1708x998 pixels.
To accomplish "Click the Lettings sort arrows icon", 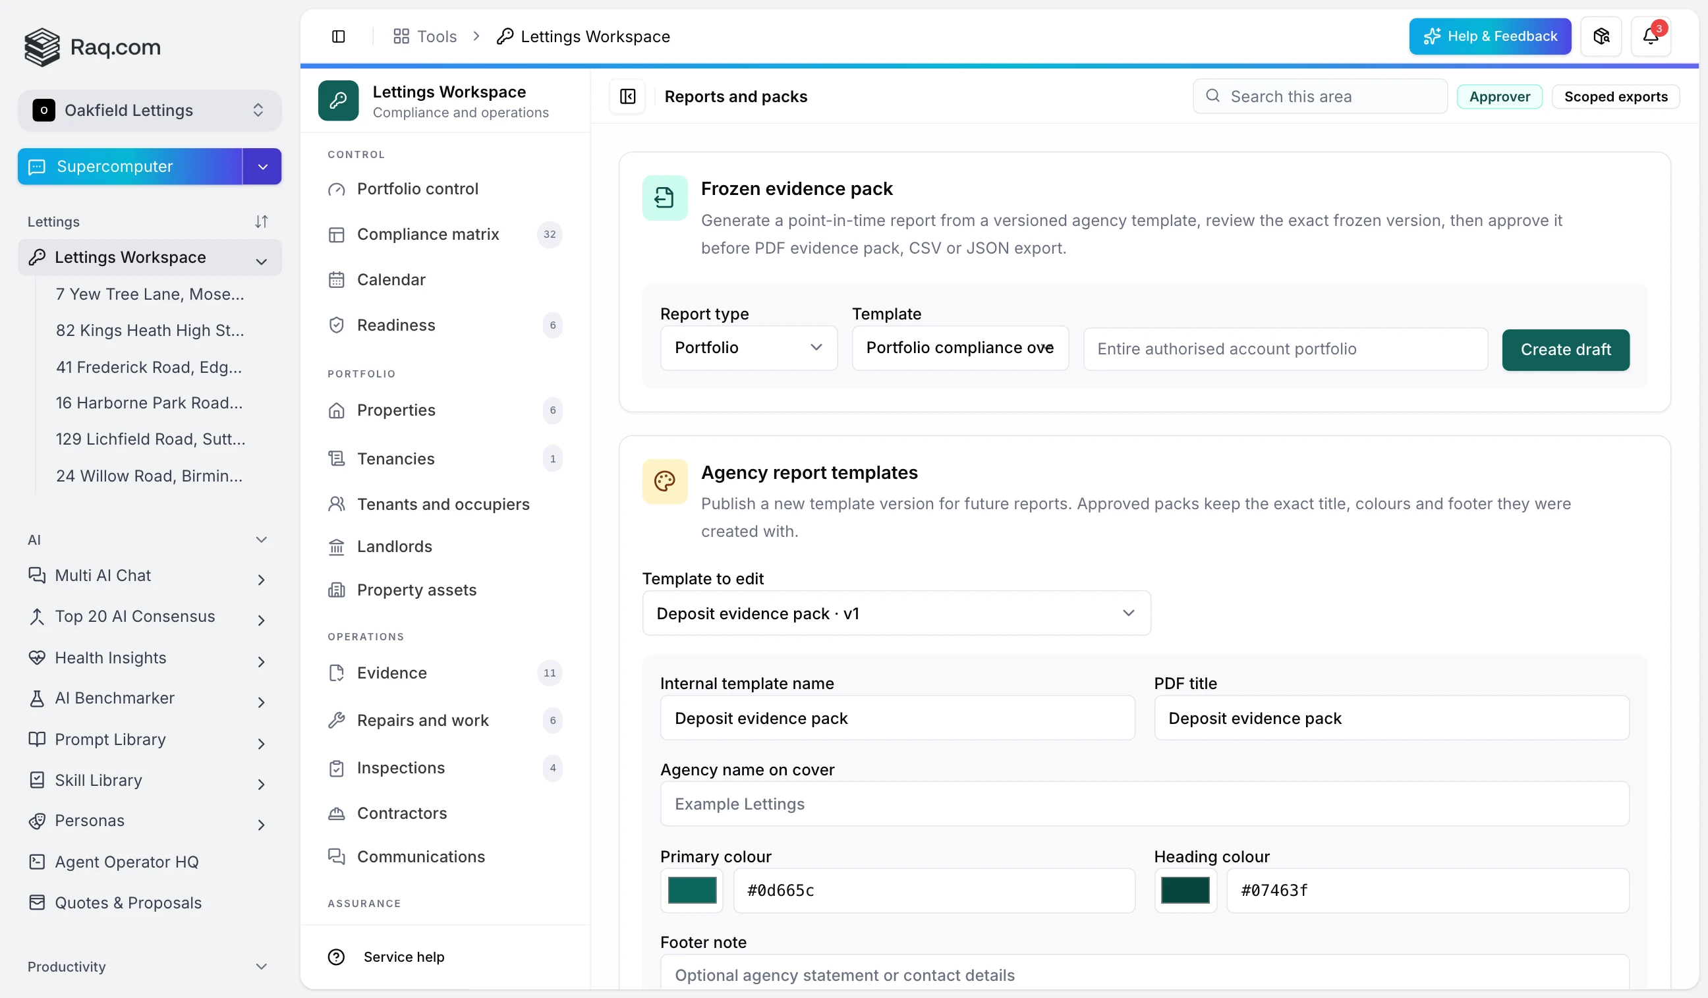I will click(x=261, y=221).
